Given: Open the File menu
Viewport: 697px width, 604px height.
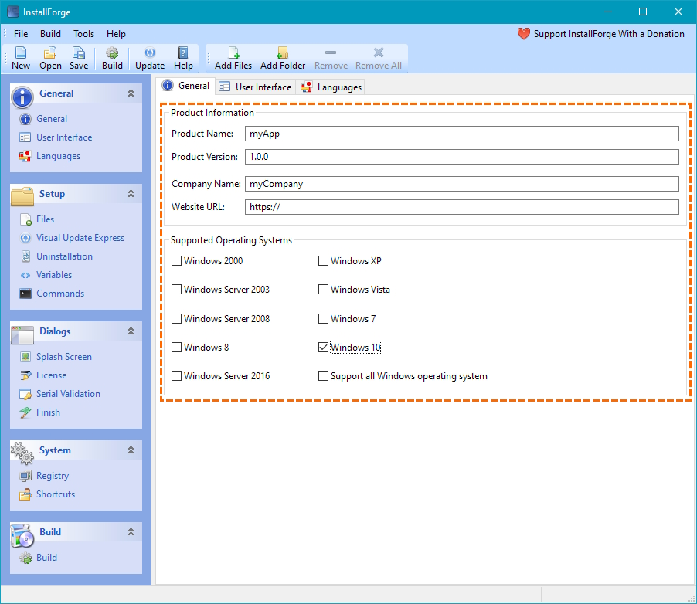Looking at the screenshot, I should [x=21, y=34].
